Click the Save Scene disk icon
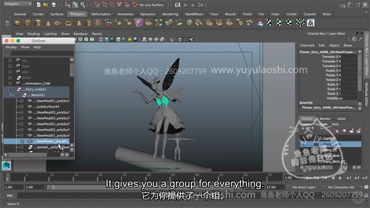This screenshot has height=208, width=370. (x=54, y=4)
